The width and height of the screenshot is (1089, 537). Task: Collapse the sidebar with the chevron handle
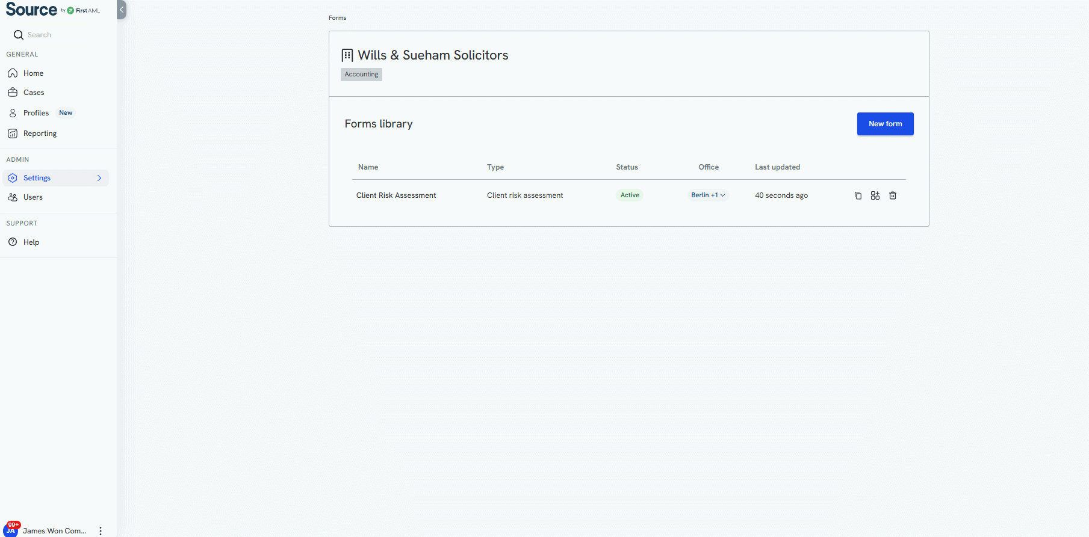pyautogui.click(x=122, y=10)
